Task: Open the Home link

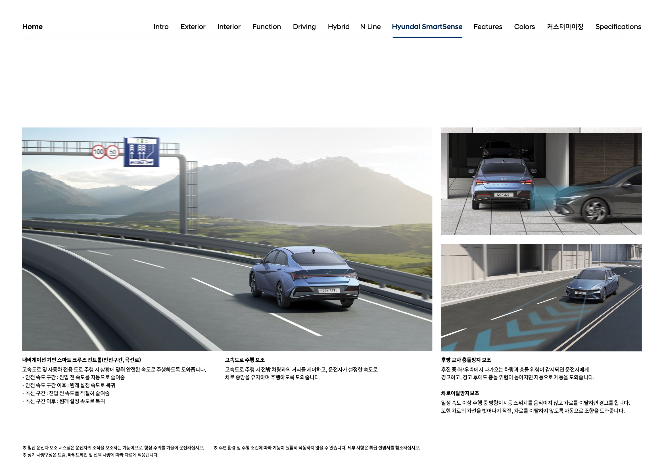Action: (x=32, y=27)
